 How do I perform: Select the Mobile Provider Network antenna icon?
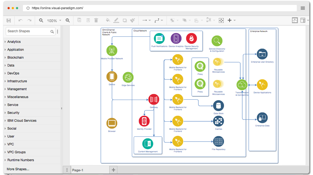click(x=112, y=50)
